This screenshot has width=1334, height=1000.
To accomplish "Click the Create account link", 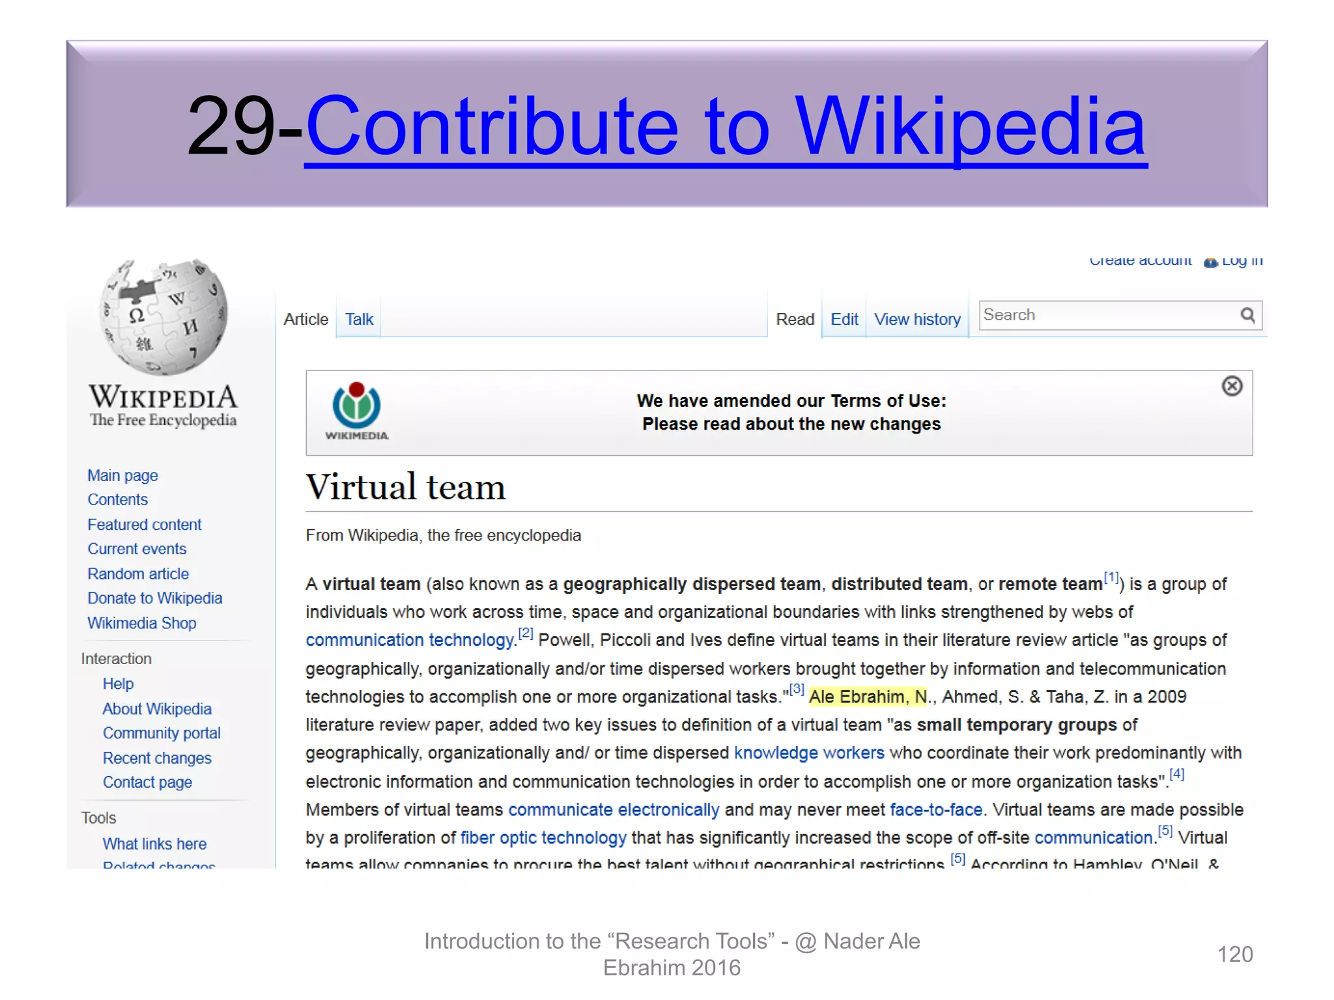I will click(1141, 261).
